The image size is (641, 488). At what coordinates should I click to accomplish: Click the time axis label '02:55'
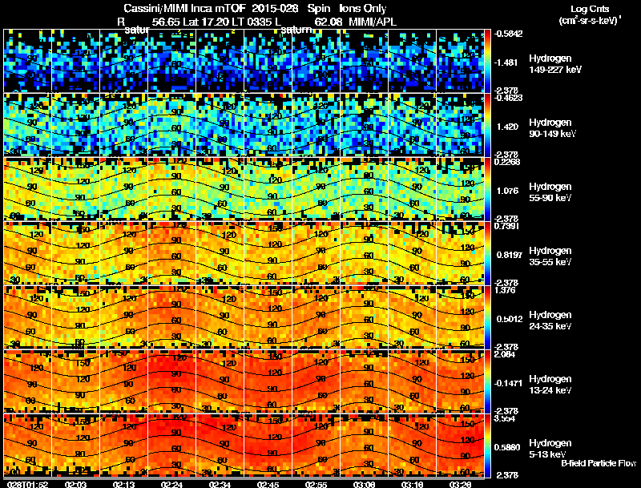coord(316,484)
